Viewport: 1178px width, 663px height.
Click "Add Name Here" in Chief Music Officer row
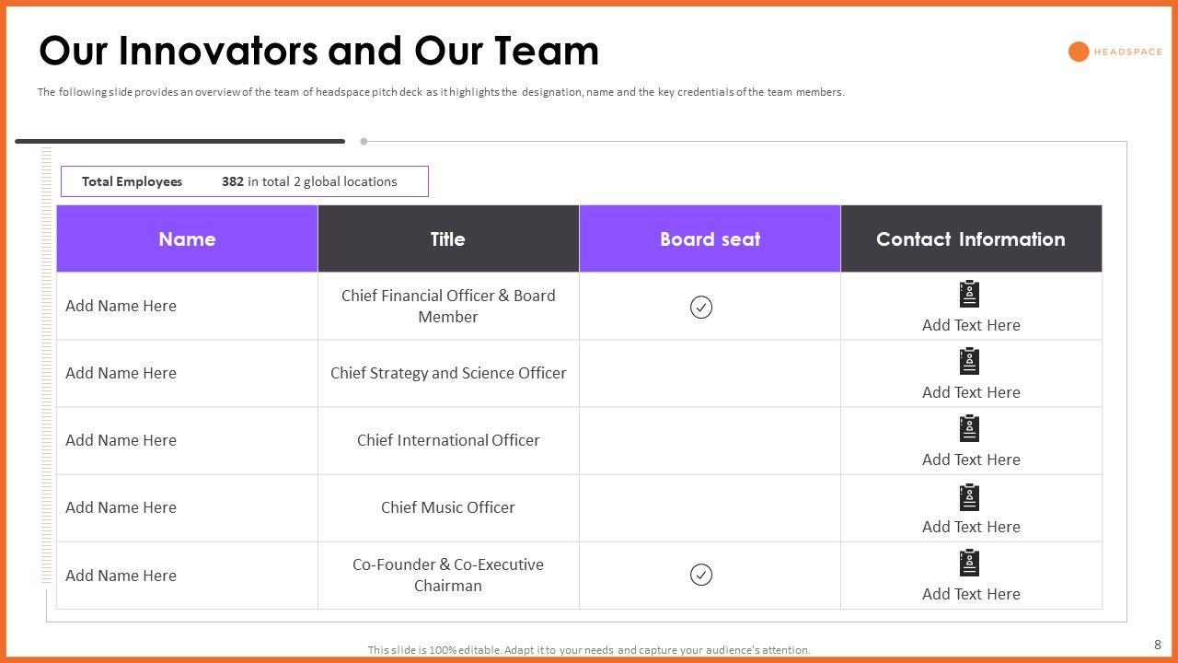pos(121,507)
